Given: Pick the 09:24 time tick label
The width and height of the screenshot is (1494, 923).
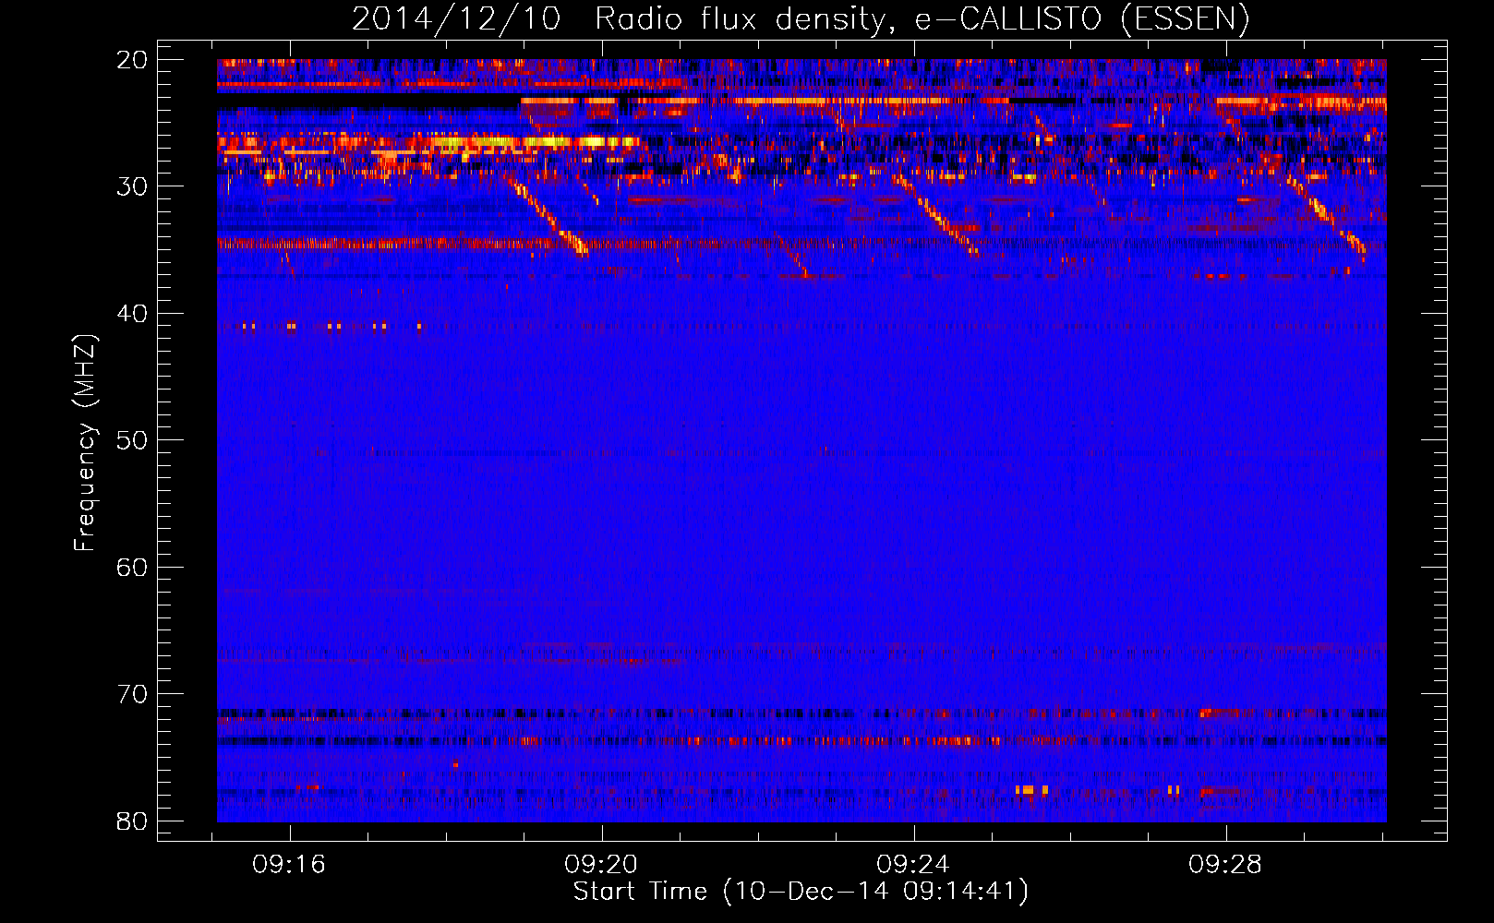Looking at the screenshot, I should pyautogui.click(x=914, y=865).
